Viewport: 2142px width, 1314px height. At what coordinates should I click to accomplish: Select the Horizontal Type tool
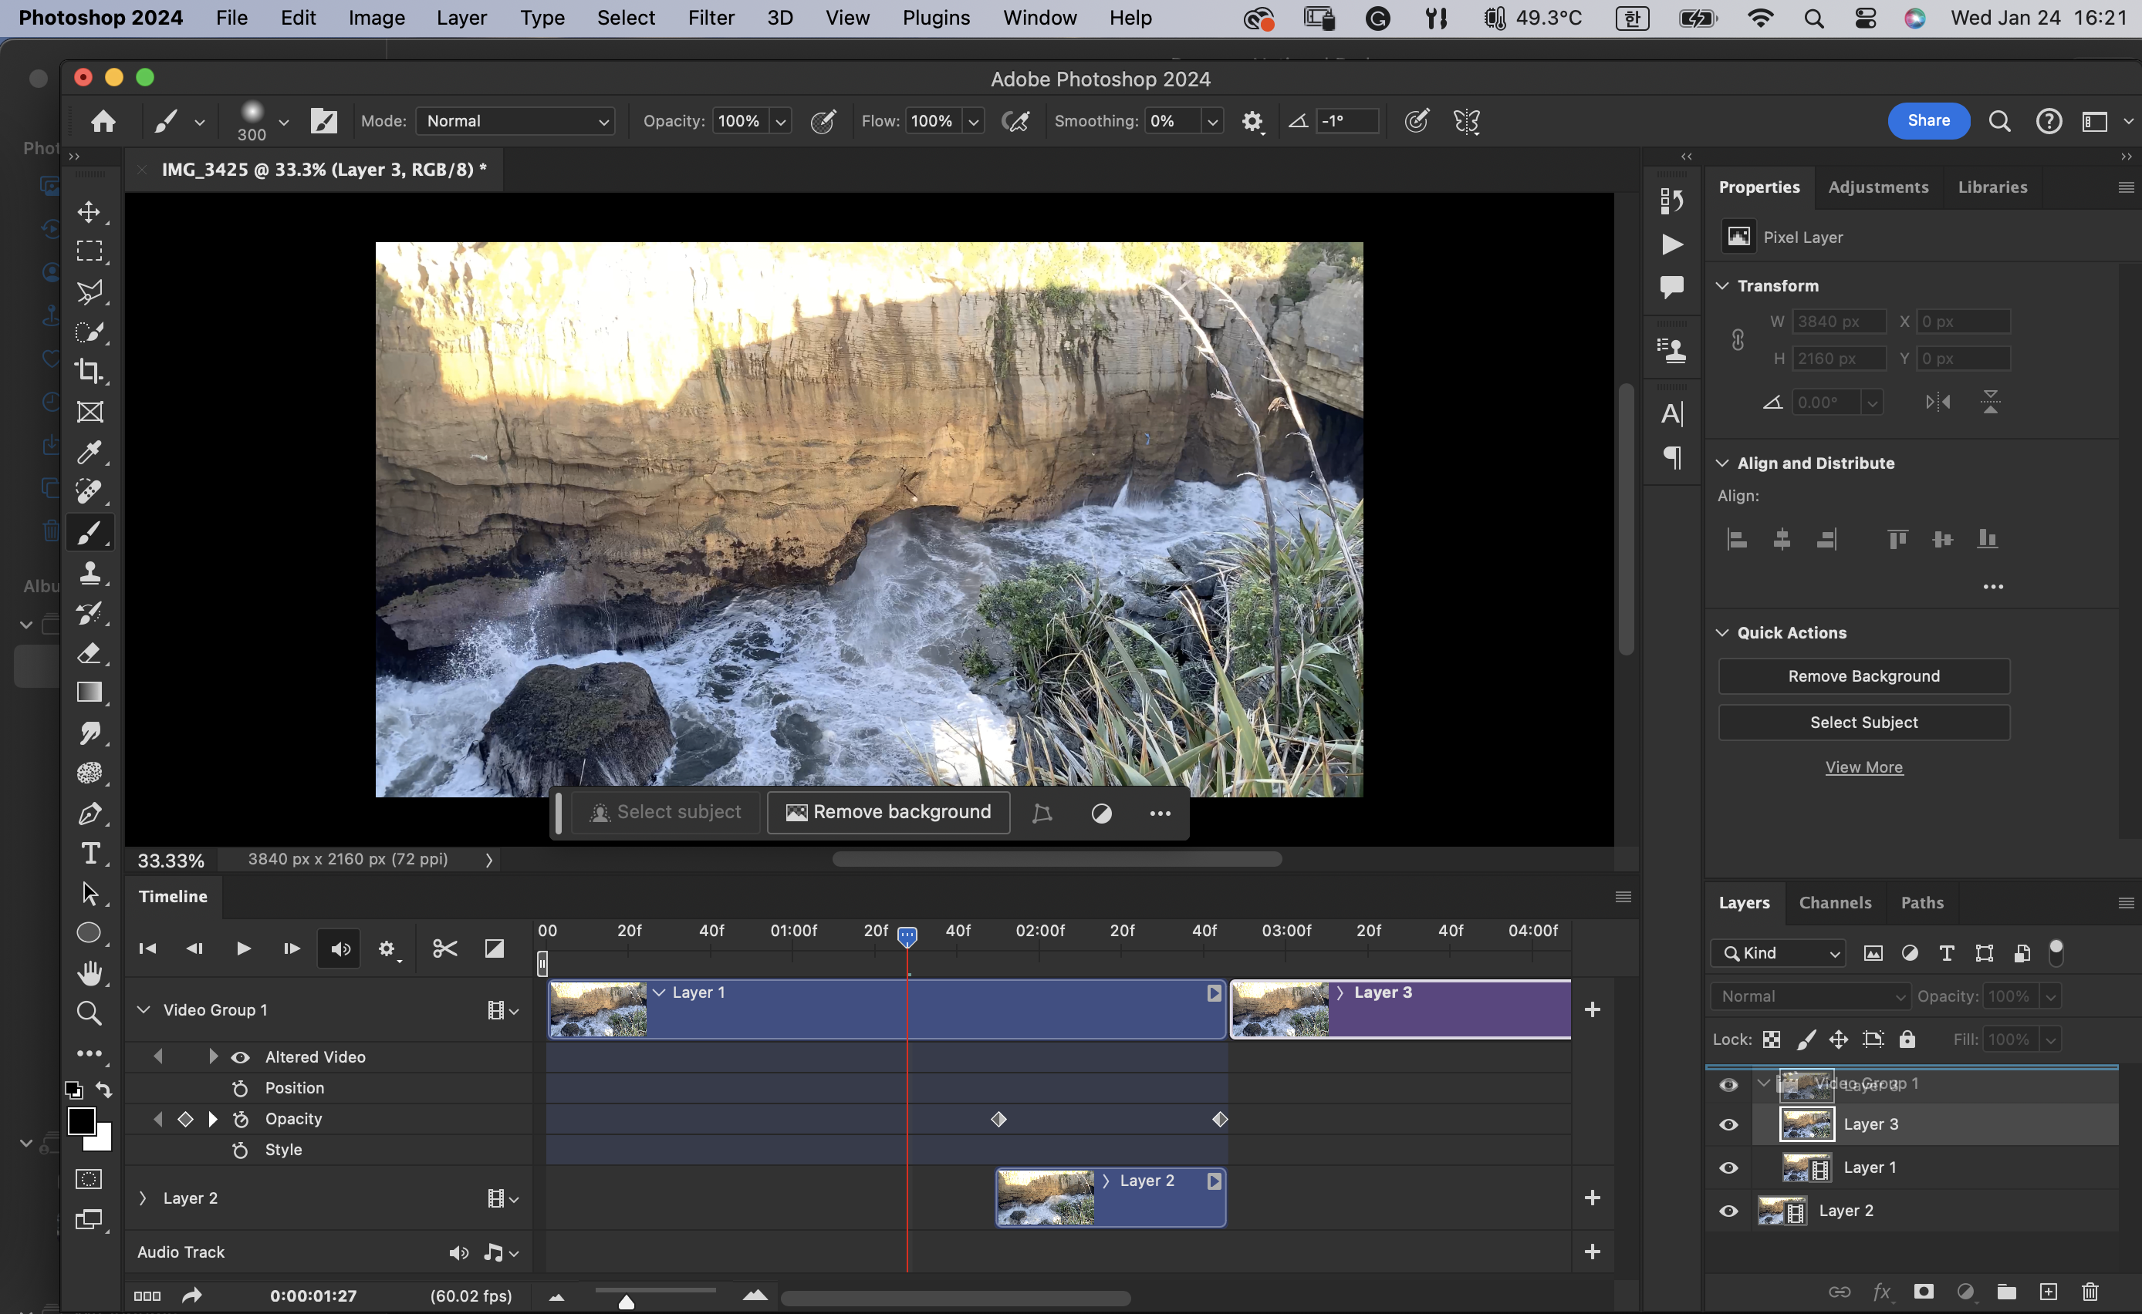pyautogui.click(x=90, y=854)
